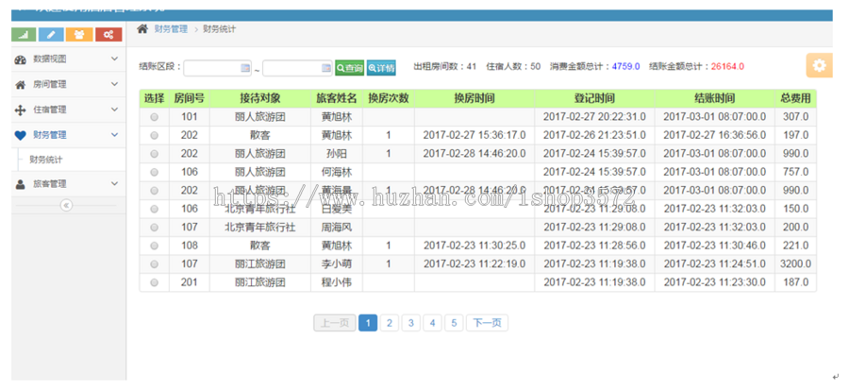Click the 接待对象 column header
The image size is (849, 390).
click(x=260, y=98)
